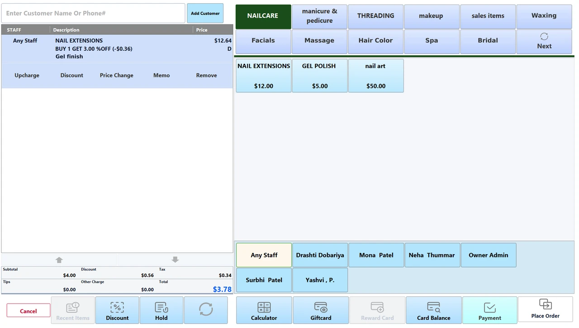
Task: Select NAIL EXTENSIONS ticket row
Action: (x=117, y=48)
